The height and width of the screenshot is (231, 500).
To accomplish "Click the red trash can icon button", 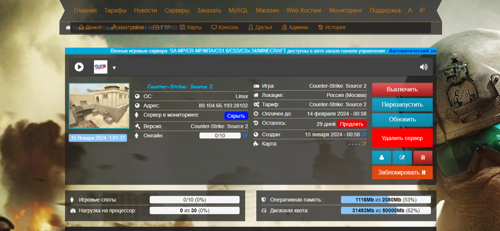I will (x=423, y=157).
